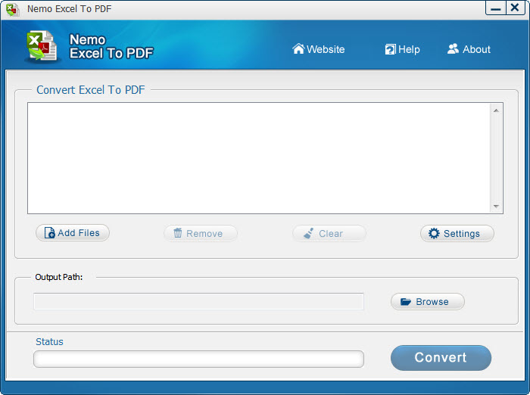Image resolution: width=530 pixels, height=395 pixels.
Task: Open the About dialog link
Action: point(469,49)
